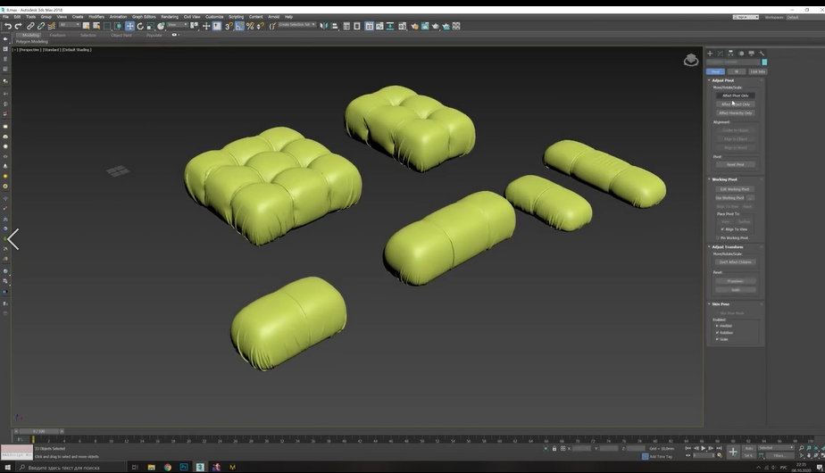
Task: Activate the Select Object tool
Action: click(87, 26)
